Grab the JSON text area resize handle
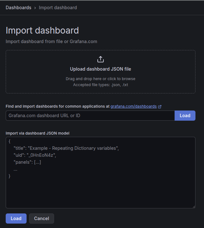 (x=194, y=207)
